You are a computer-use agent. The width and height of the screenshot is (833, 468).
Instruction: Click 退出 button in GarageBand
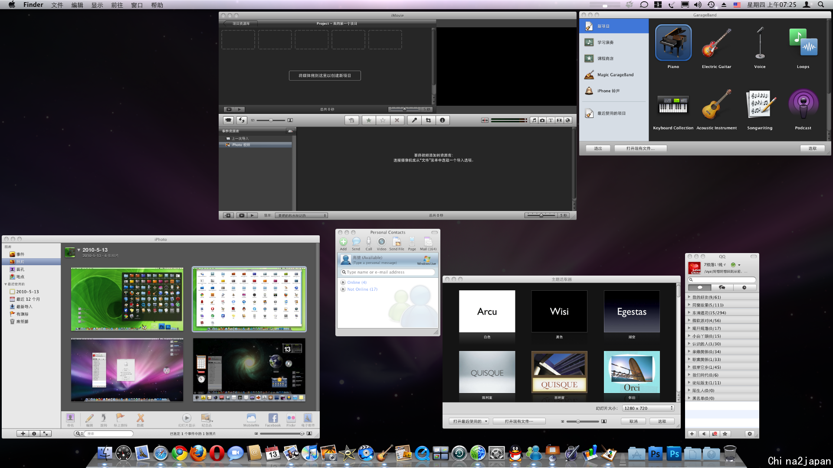598,149
